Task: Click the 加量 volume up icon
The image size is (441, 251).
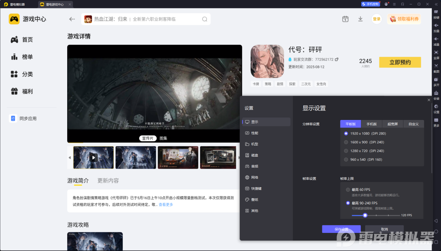Action: (436, 29)
